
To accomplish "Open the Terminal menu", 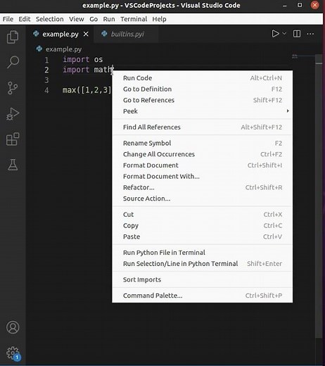I will pos(134,19).
